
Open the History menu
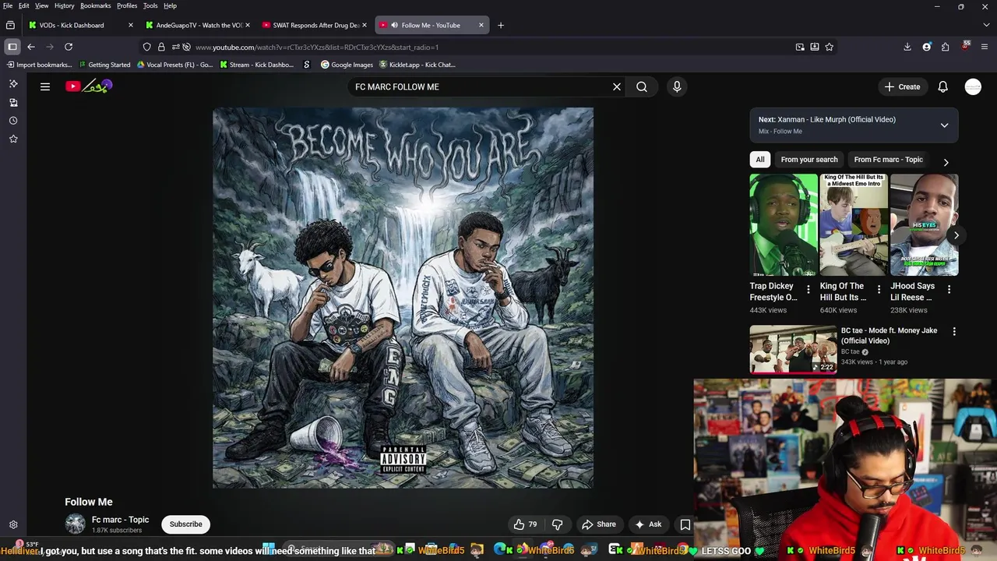(64, 5)
